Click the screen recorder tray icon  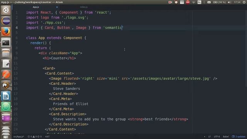pyautogui.click(x=170, y=2)
